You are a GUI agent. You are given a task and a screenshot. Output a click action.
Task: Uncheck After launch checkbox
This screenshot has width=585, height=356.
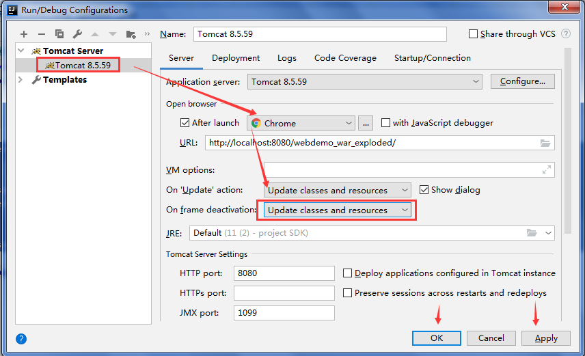click(x=185, y=123)
